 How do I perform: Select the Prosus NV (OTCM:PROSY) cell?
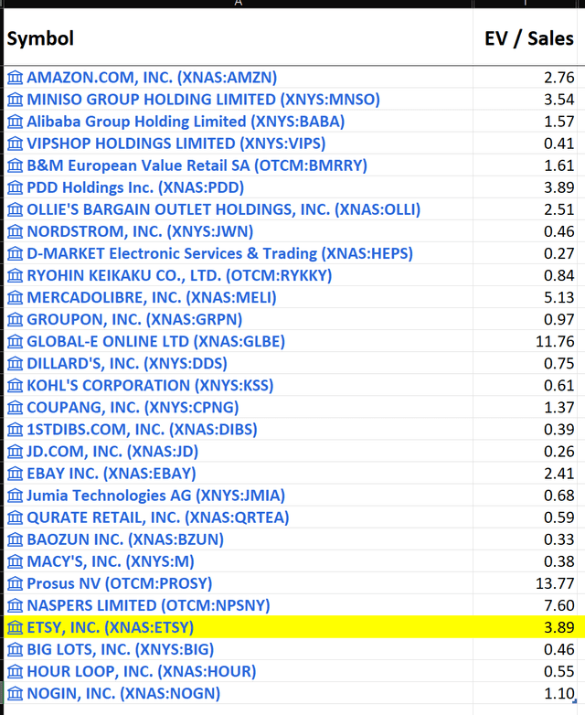coord(239,583)
